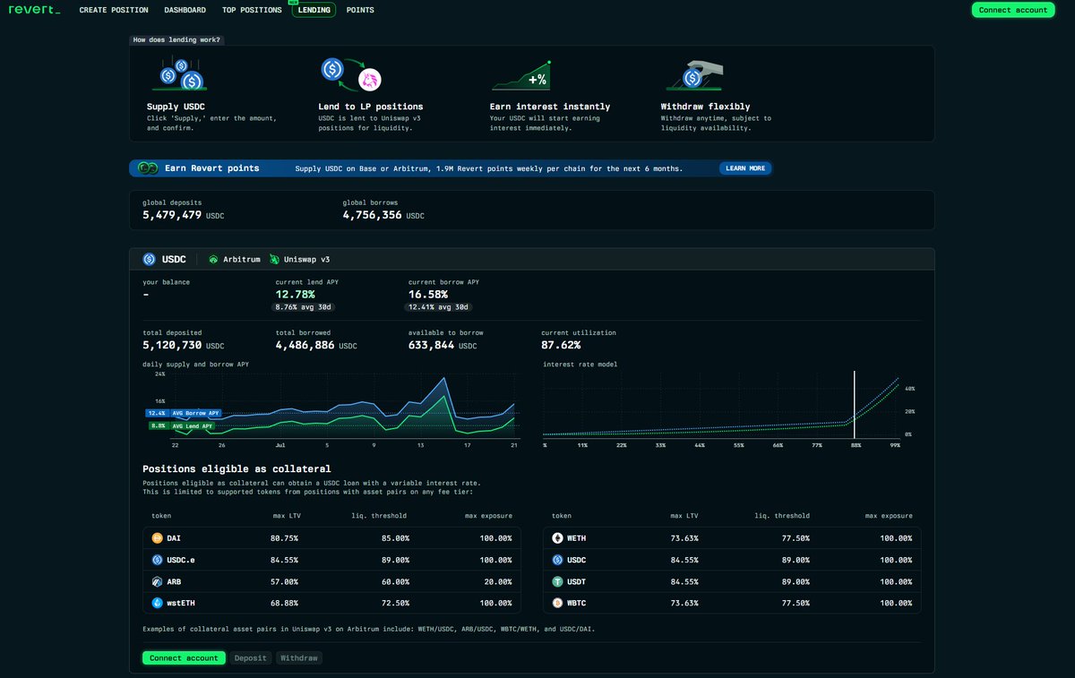Click the DAI token icon
This screenshot has height=678, width=1075.
pyautogui.click(x=157, y=538)
